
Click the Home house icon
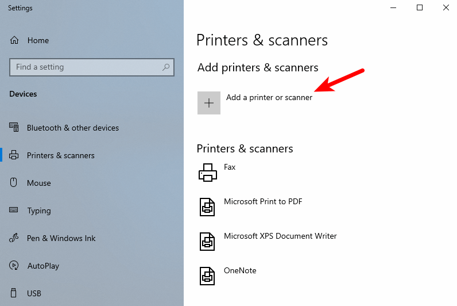[14, 40]
